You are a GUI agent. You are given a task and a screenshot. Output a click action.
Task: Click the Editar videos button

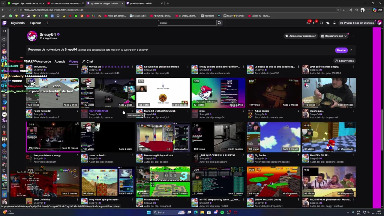pyautogui.click(x=344, y=61)
